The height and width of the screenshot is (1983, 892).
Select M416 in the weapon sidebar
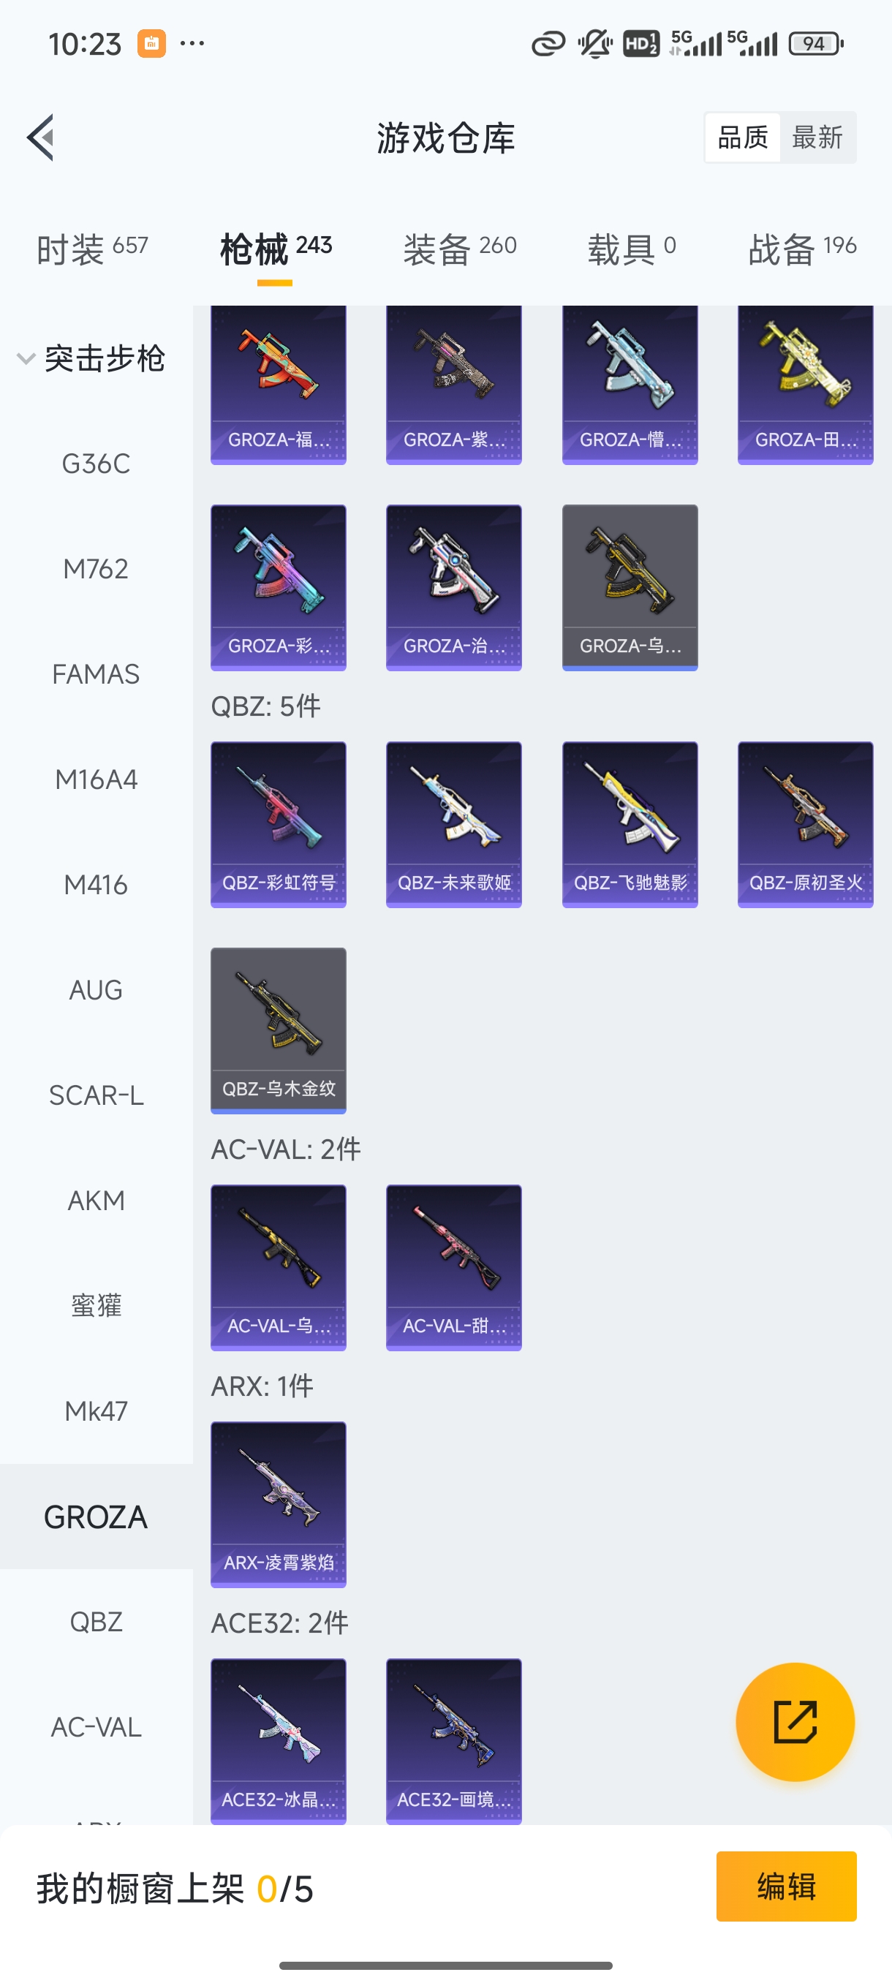(97, 885)
